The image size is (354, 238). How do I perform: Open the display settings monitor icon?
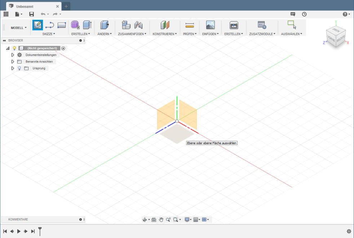click(x=187, y=220)
